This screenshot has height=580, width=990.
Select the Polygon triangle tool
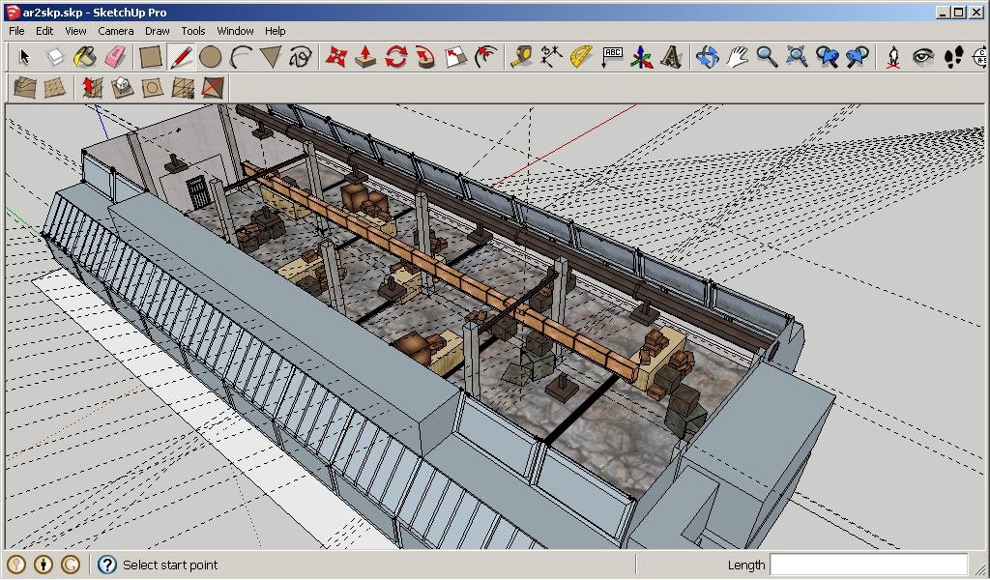tap(271, 57)
